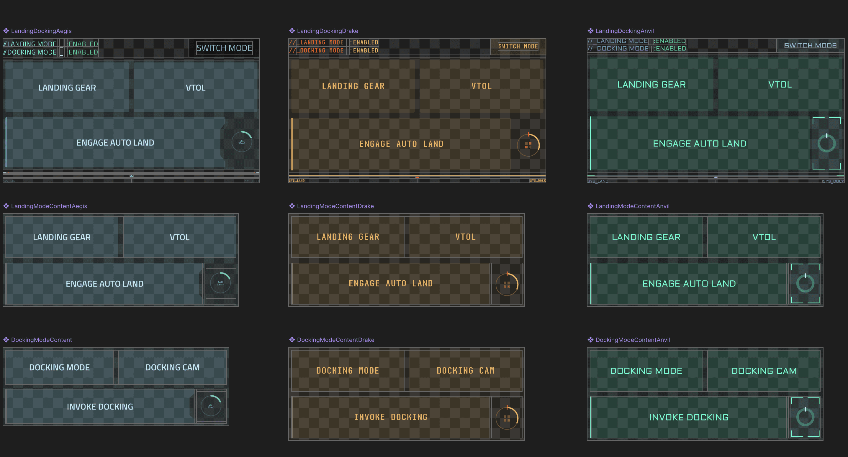Viewport: 848px width, 457px height.
Task: Click ENGAGE AUTO LAND in LandingModeContentDrake
Action: [x=390, y=283]
